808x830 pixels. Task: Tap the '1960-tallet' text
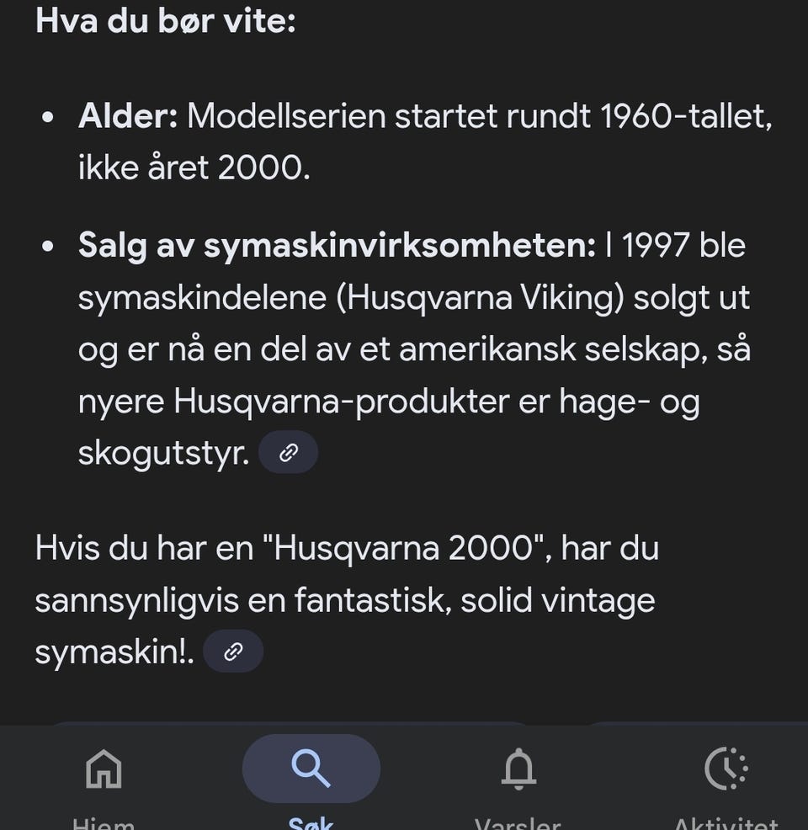click(686, 116)
